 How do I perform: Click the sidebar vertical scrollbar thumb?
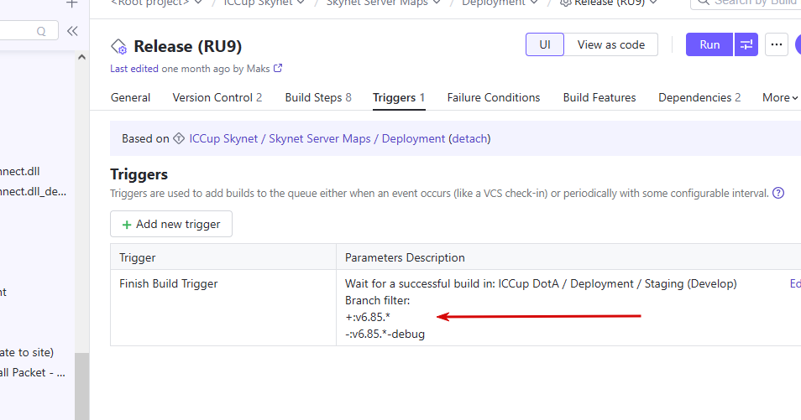point(81,386)
